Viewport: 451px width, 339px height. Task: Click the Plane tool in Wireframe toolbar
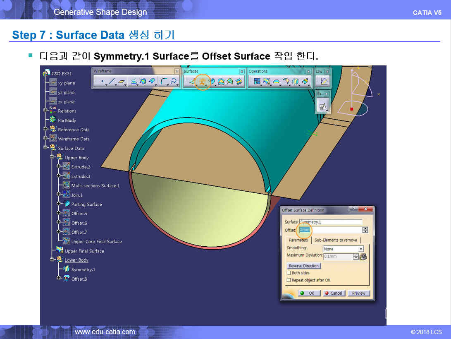122,82
